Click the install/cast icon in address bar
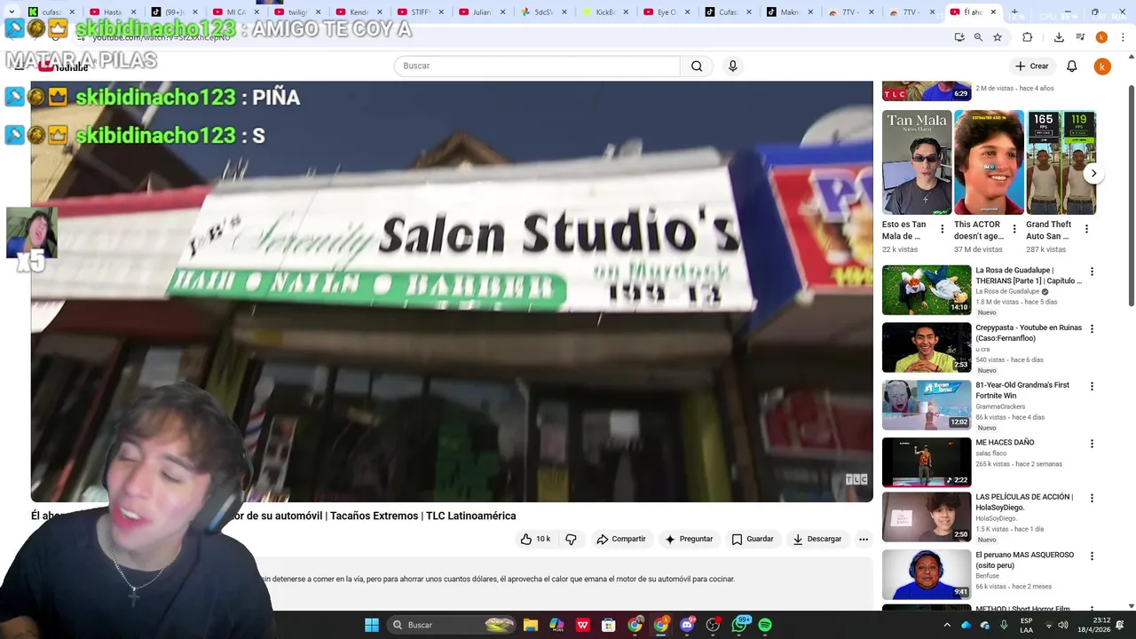1136x639 pixels. pyautogui.click(x=959, y=37)
